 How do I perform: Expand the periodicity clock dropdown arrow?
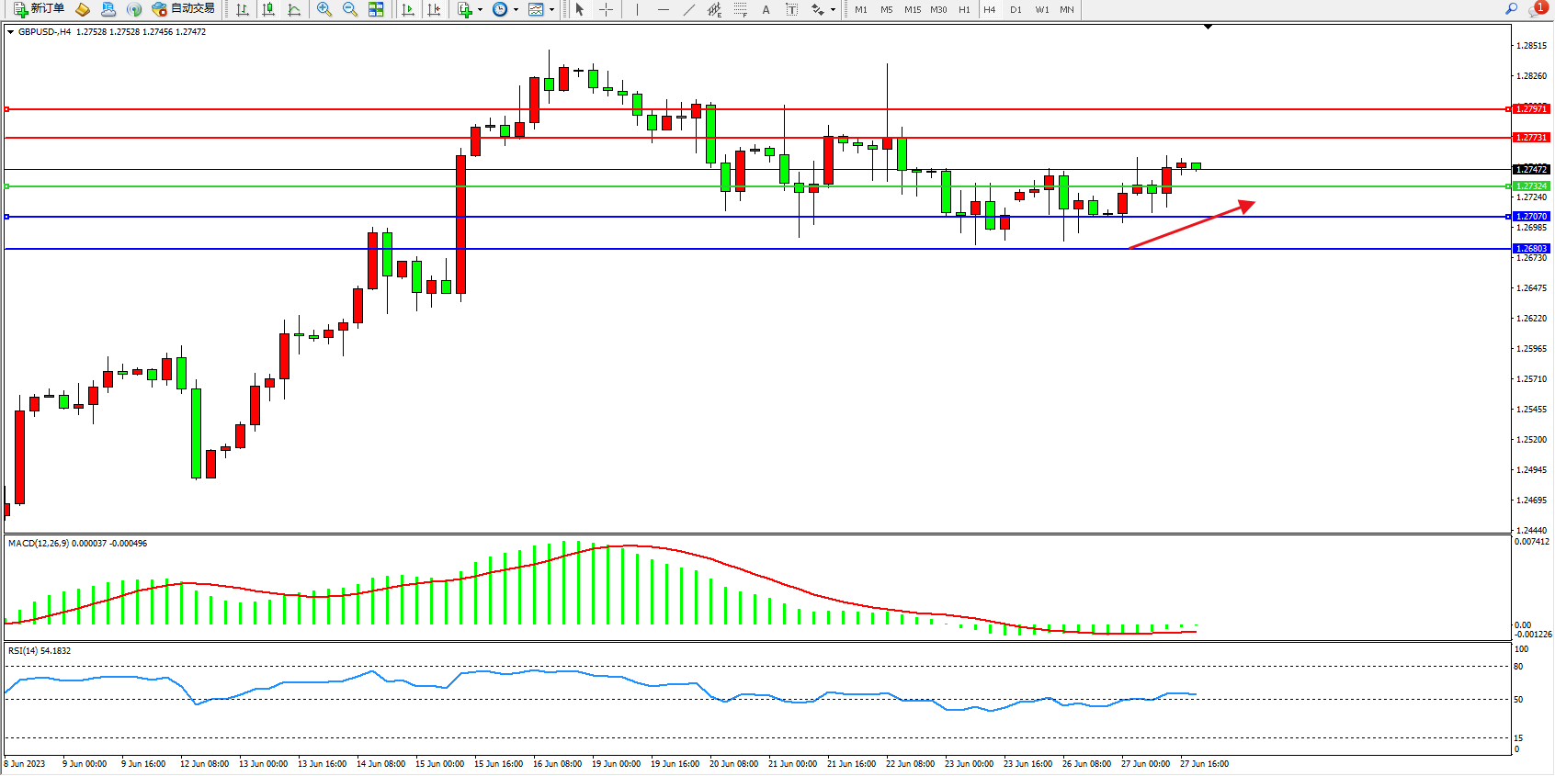point(516,10)
